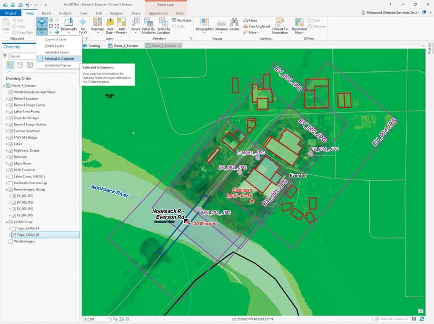Click the Add Data icon
The height and width of the screenshot is (324, 434).
click(x=110, y=22)
